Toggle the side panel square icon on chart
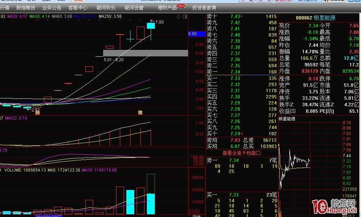This screenshot has height=217, width=361. [x=185, y=16]
